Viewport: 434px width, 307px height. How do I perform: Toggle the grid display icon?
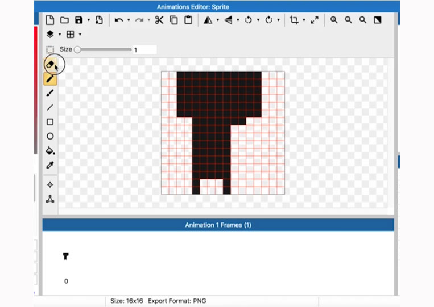pos(71,34)
